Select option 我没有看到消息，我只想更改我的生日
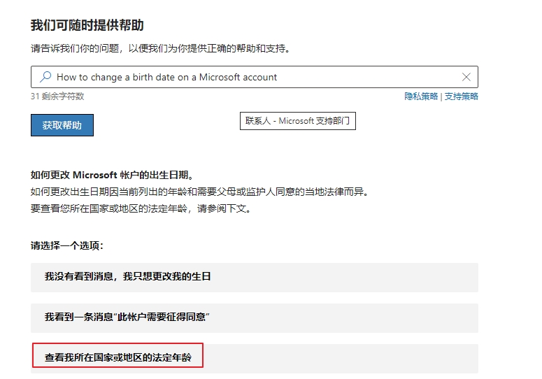Viewport: 542px width, 379px height. click(128, 277)
